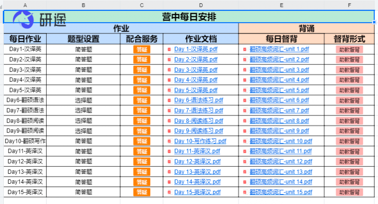
Task: Click PDF icon beside 翻硕高频词汇-unit 7.pdf
Action: [x=245, y=111]
